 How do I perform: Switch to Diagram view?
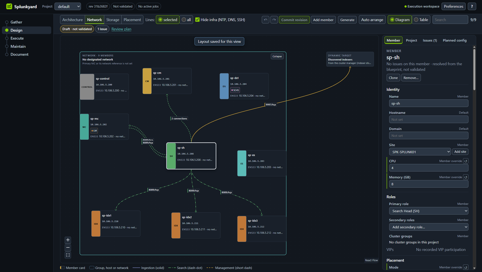point(400,20)
